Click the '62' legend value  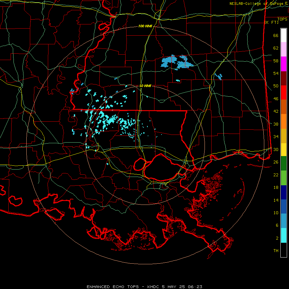(276, 48)
